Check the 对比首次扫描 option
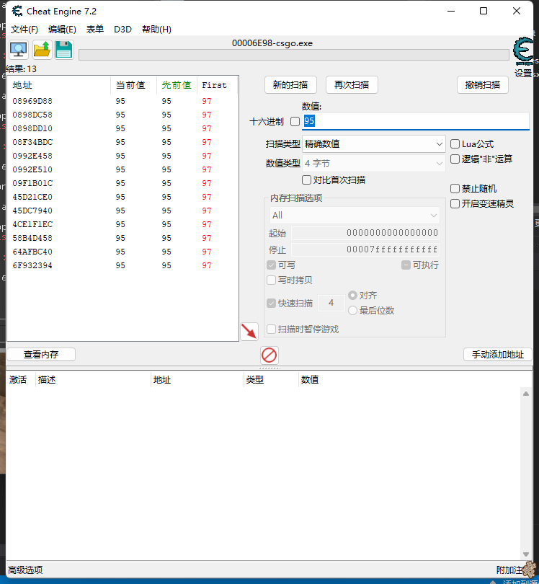The image size is (539, 584). [x=306, y=180]
